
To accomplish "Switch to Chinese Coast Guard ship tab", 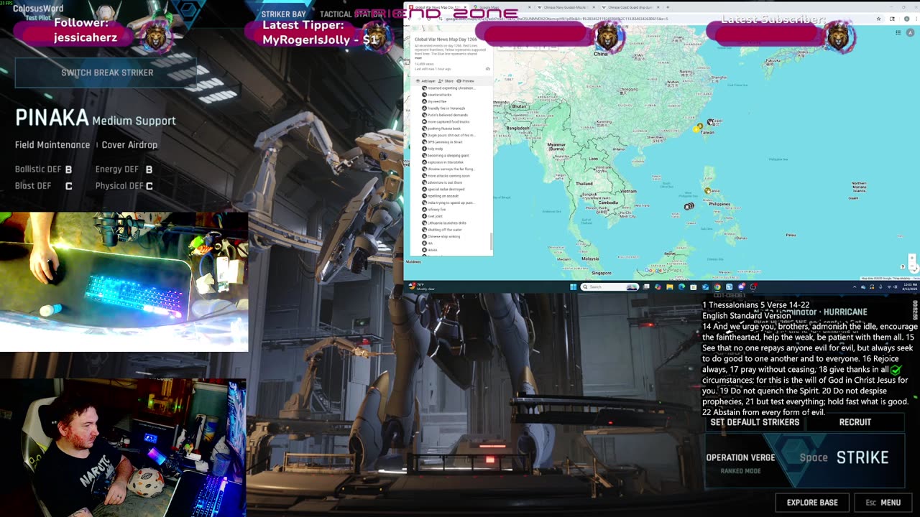I will (629, 7).
